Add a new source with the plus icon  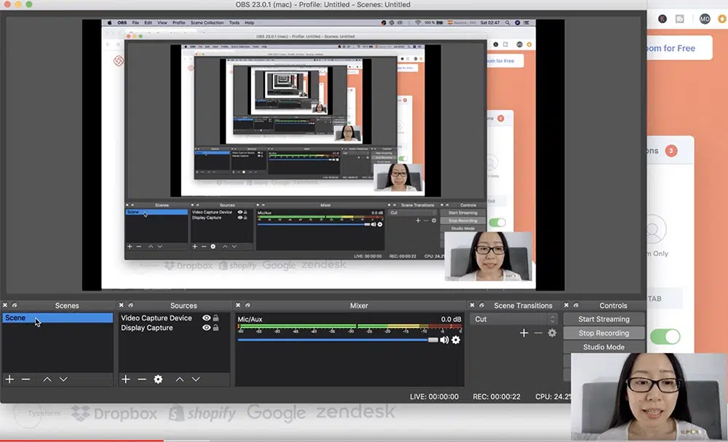pos(126,379)
